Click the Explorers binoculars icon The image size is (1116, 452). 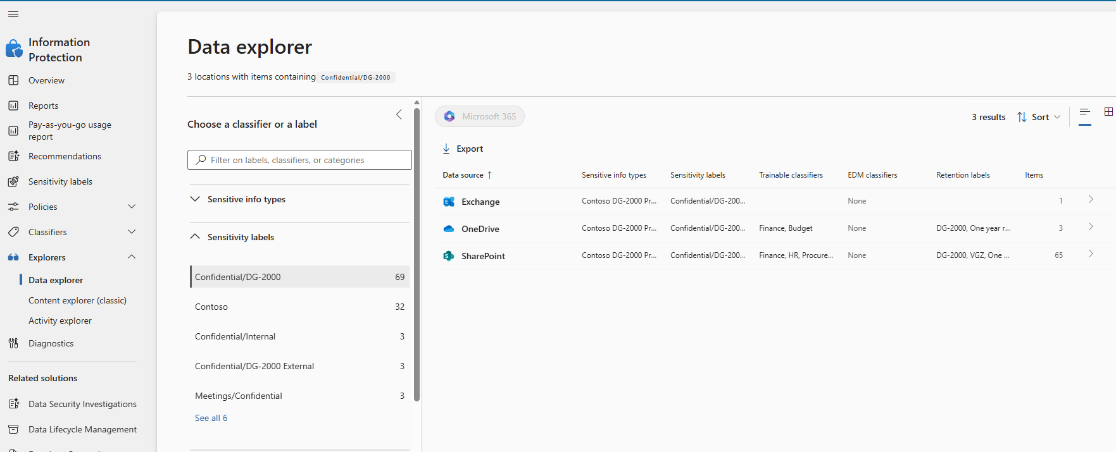13,257
